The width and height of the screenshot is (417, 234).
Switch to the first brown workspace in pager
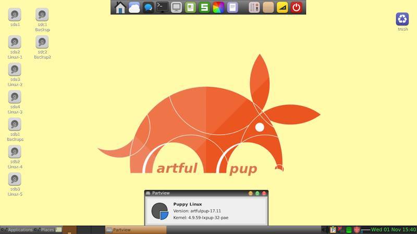point(70,230)
